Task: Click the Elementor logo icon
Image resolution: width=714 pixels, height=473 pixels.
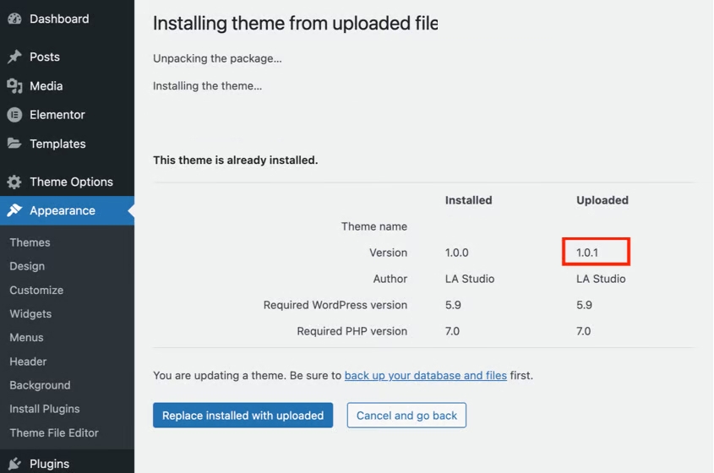Action: click(14, 115)
